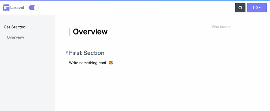Image resolution: width=270 pixels, height=111 pixels.
Task: Jump to First Section in table of contents
Action: (x=222, y=27)
